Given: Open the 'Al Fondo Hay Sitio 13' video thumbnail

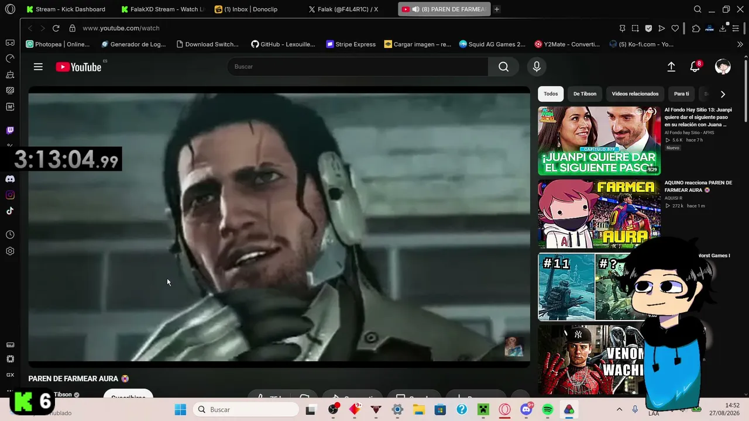Looking at the screenshot, I should (599, 140).
